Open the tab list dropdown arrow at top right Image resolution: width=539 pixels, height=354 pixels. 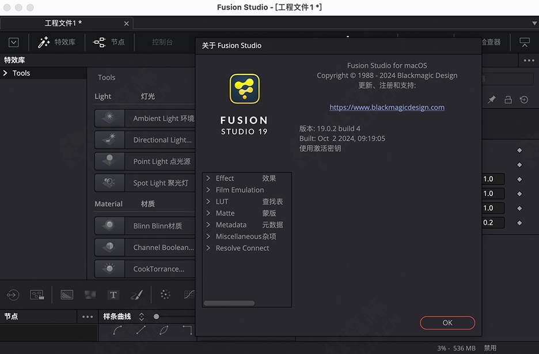tap(534, 24)
